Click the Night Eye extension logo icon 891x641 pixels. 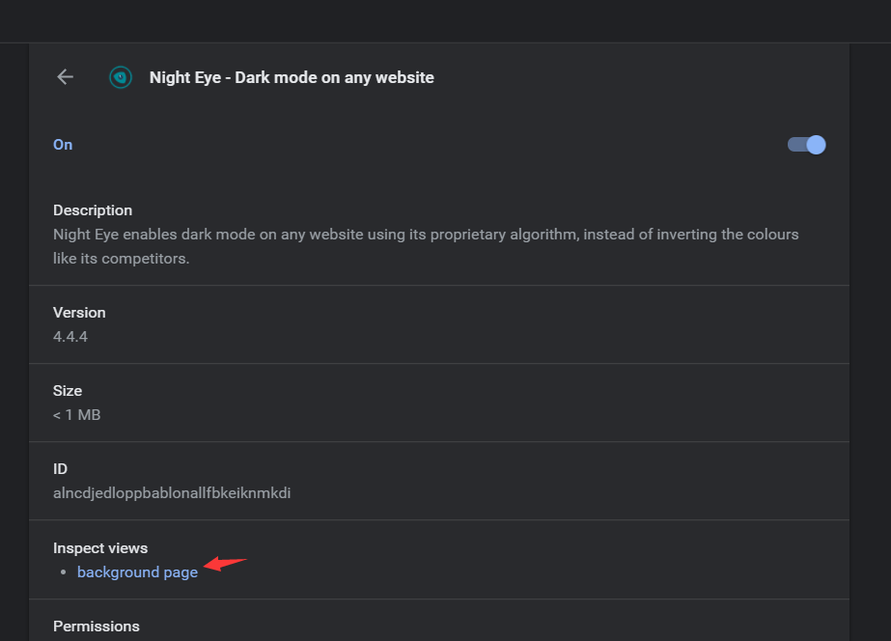point(121,77)
